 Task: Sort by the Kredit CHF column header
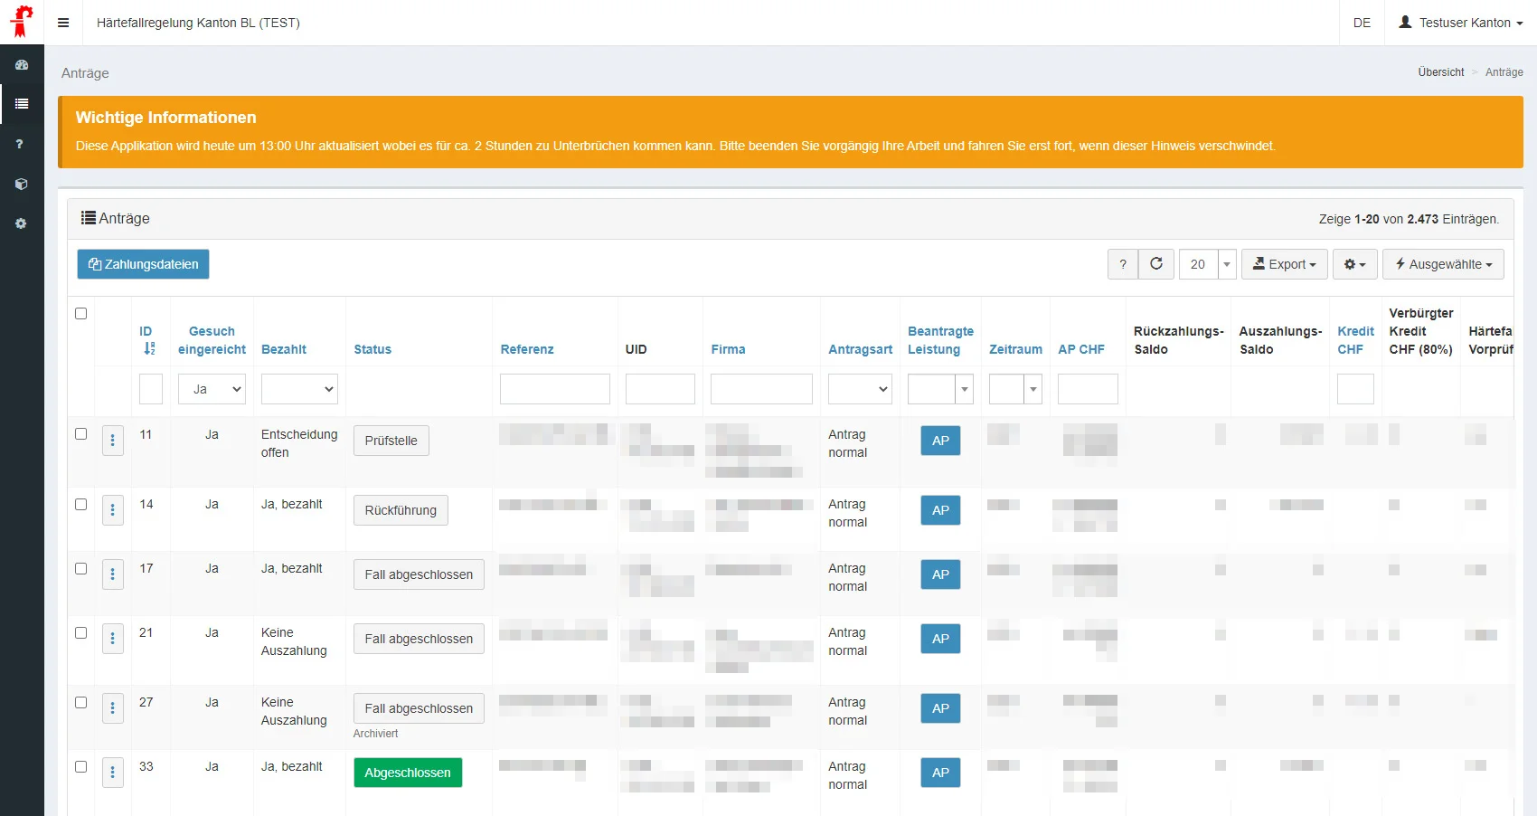pyautogui.click(x=1355, y=340)
